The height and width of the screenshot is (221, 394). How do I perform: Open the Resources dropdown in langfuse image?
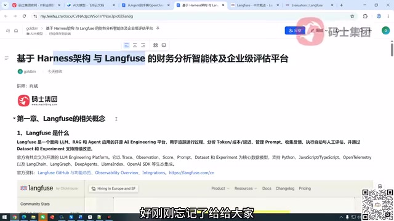pos(246,188)
